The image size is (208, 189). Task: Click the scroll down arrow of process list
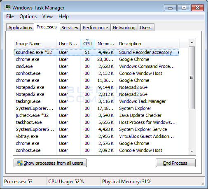point(192,151)
